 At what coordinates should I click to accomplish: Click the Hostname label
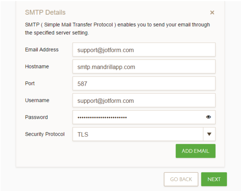37,66
